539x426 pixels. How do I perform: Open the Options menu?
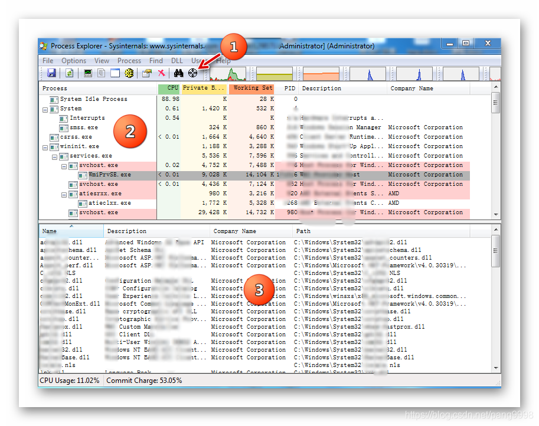(74, 60)
